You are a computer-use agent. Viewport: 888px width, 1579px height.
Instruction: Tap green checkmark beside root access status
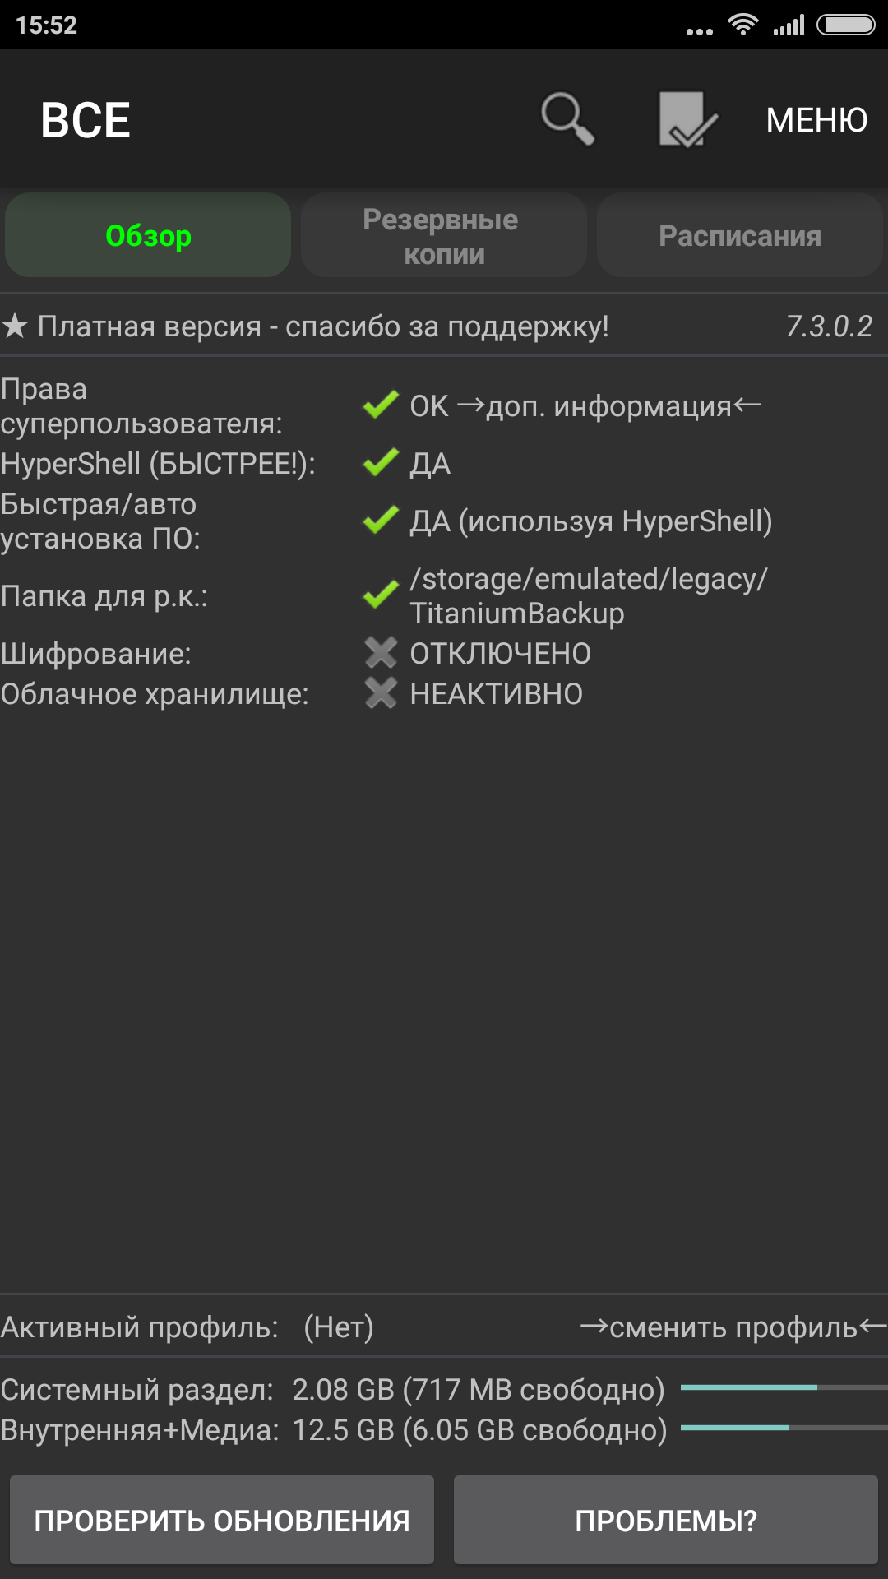[x=381, y=405]
